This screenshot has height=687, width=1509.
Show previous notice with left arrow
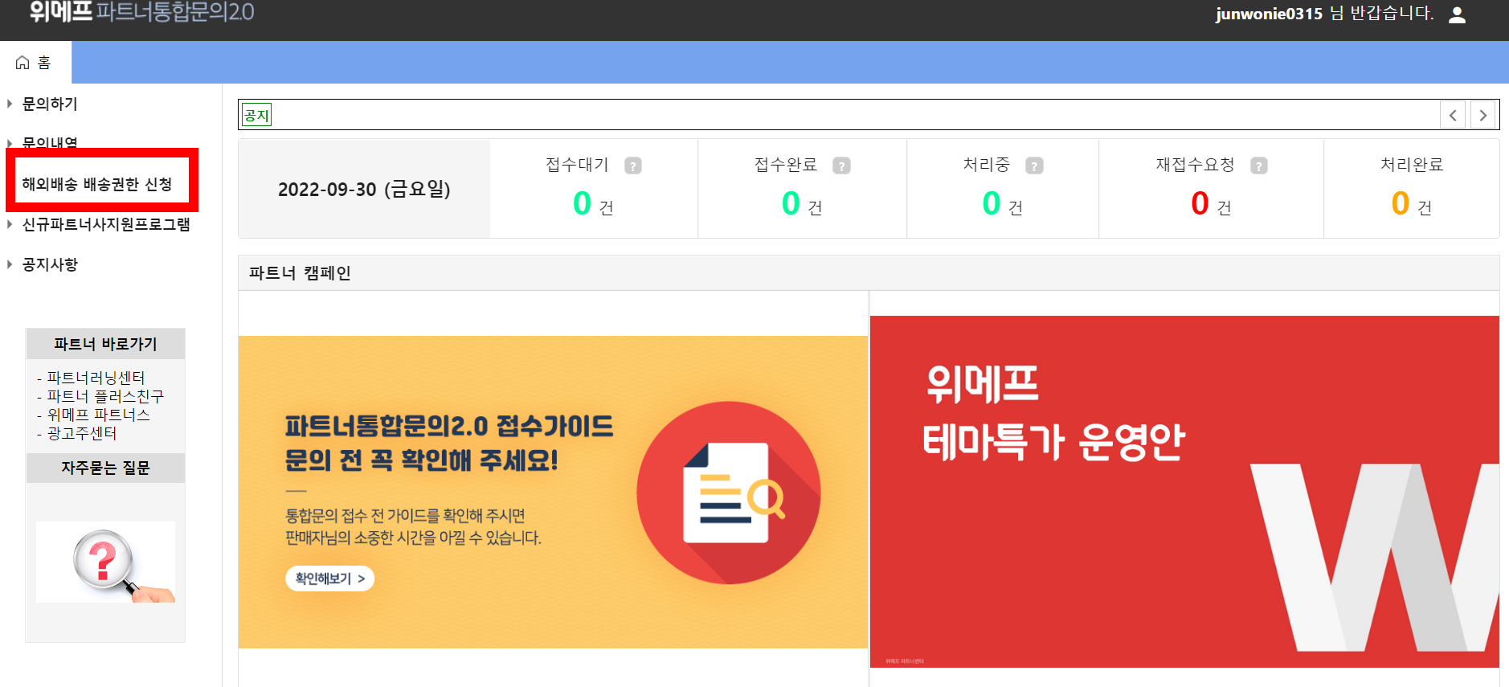pyautogui.click(x=1453, y=115)
